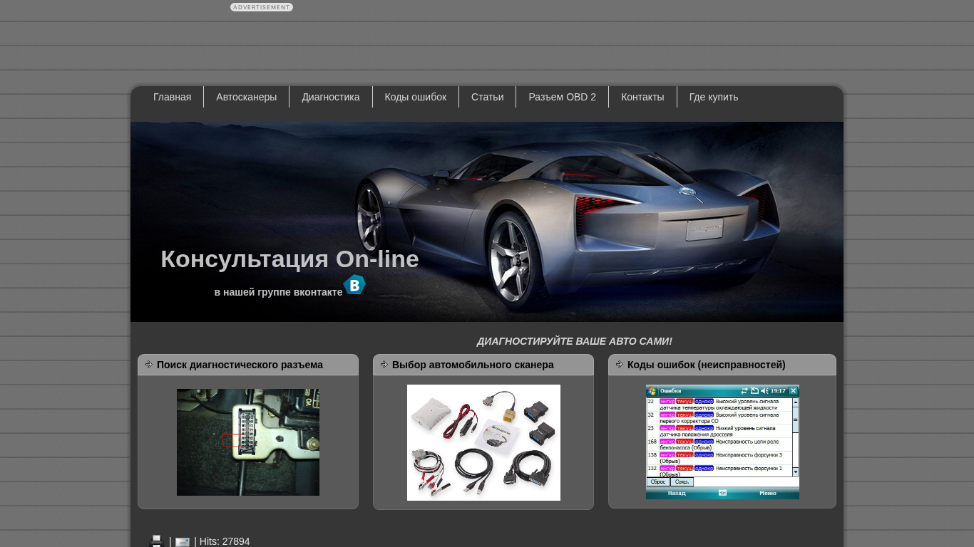Click arrow icon beside Выбор автомобильного сканера
Screen dimensions: 974x547
click(x=384, y=365)
